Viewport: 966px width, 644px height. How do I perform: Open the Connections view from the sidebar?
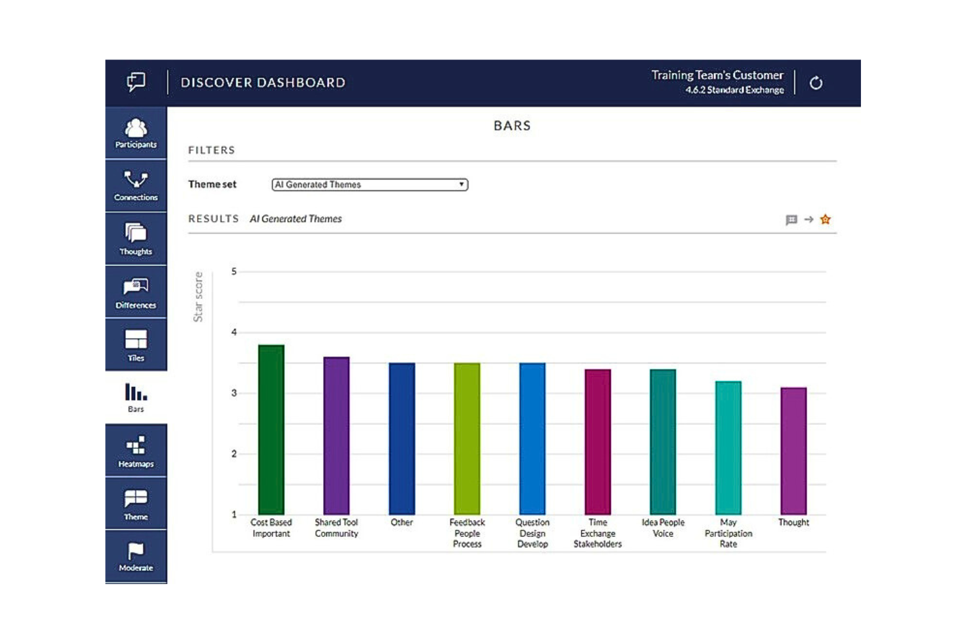coord(135,185)
